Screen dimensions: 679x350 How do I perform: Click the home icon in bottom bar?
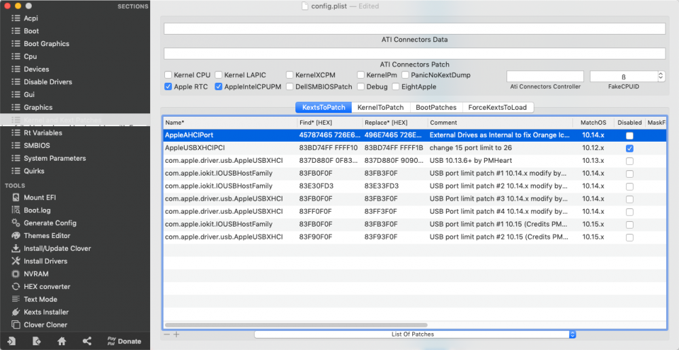(62, 341)
